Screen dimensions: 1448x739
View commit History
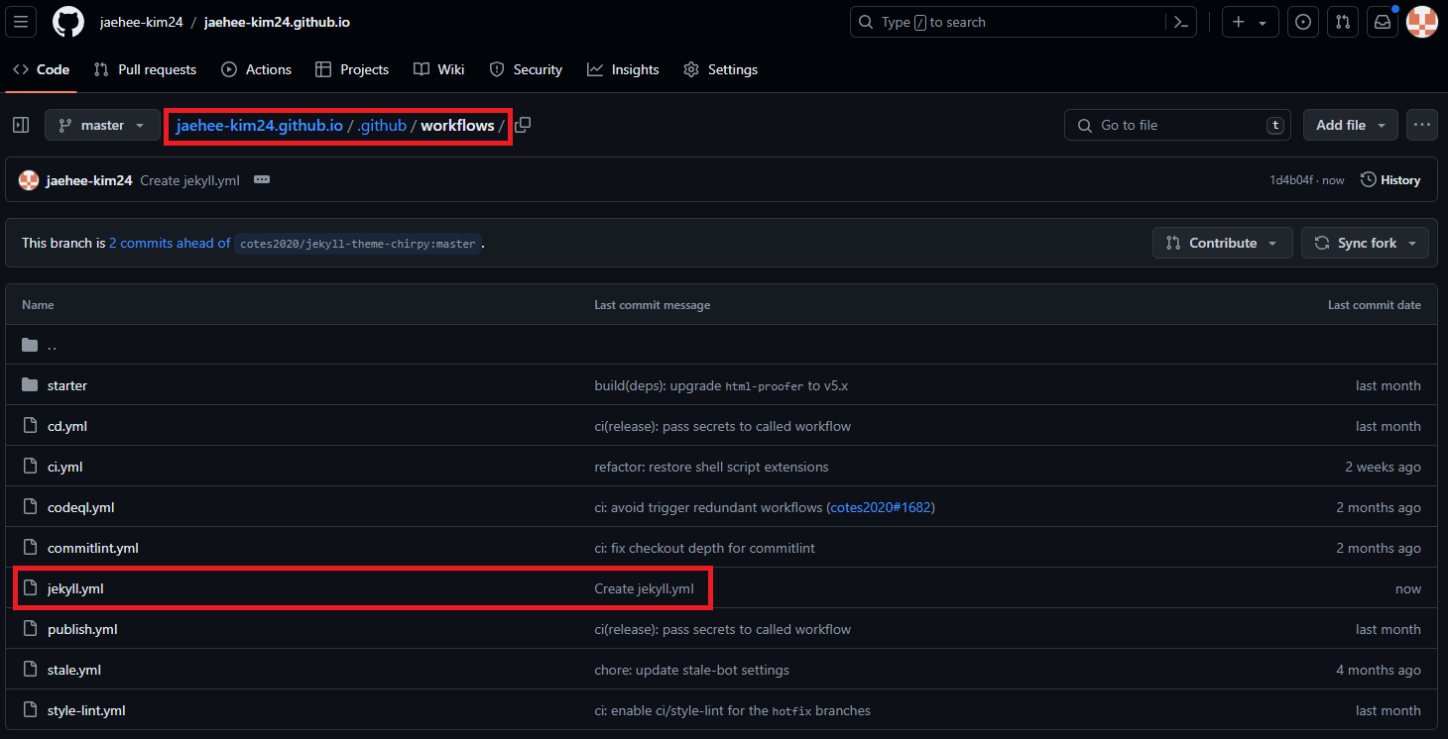(1390, 180)
